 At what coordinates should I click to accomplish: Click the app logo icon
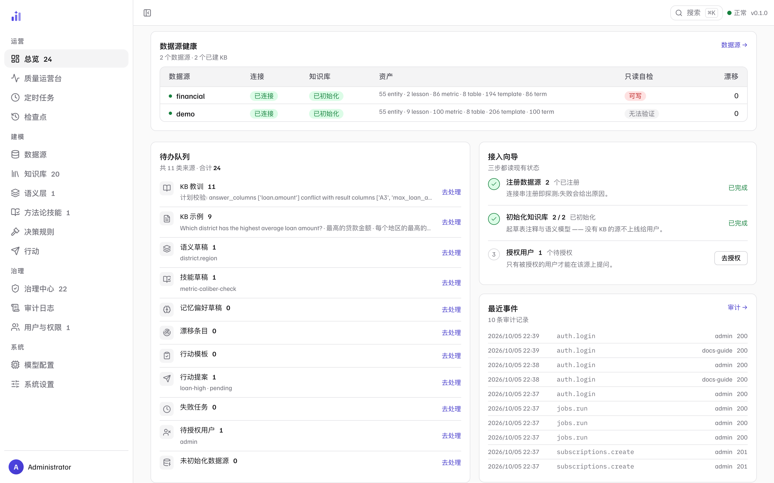(x=16, y=16)
